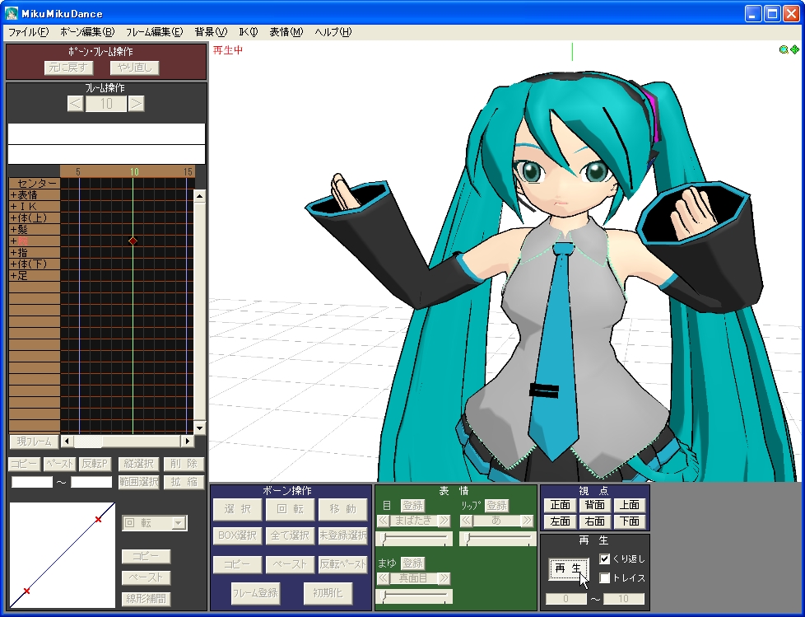Click the previous arrow beside 真面目
Image resolution: width=805 pixels, height=617 pixels.
[x=383, y=578]
